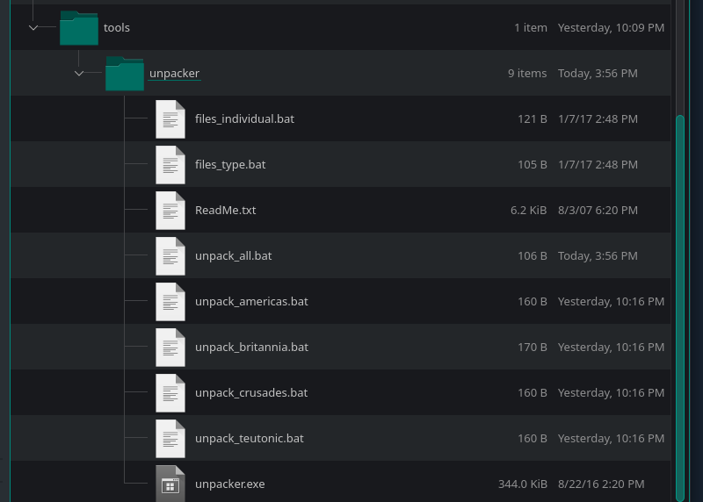Open the unpacker folder name link
The image size is (703, 502).
[174, 74]
